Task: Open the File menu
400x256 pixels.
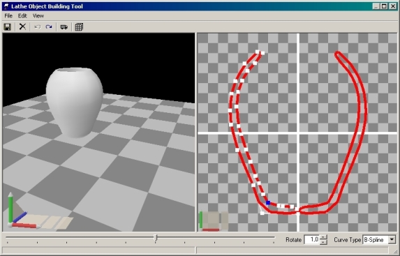Action: tap(8, 16)
